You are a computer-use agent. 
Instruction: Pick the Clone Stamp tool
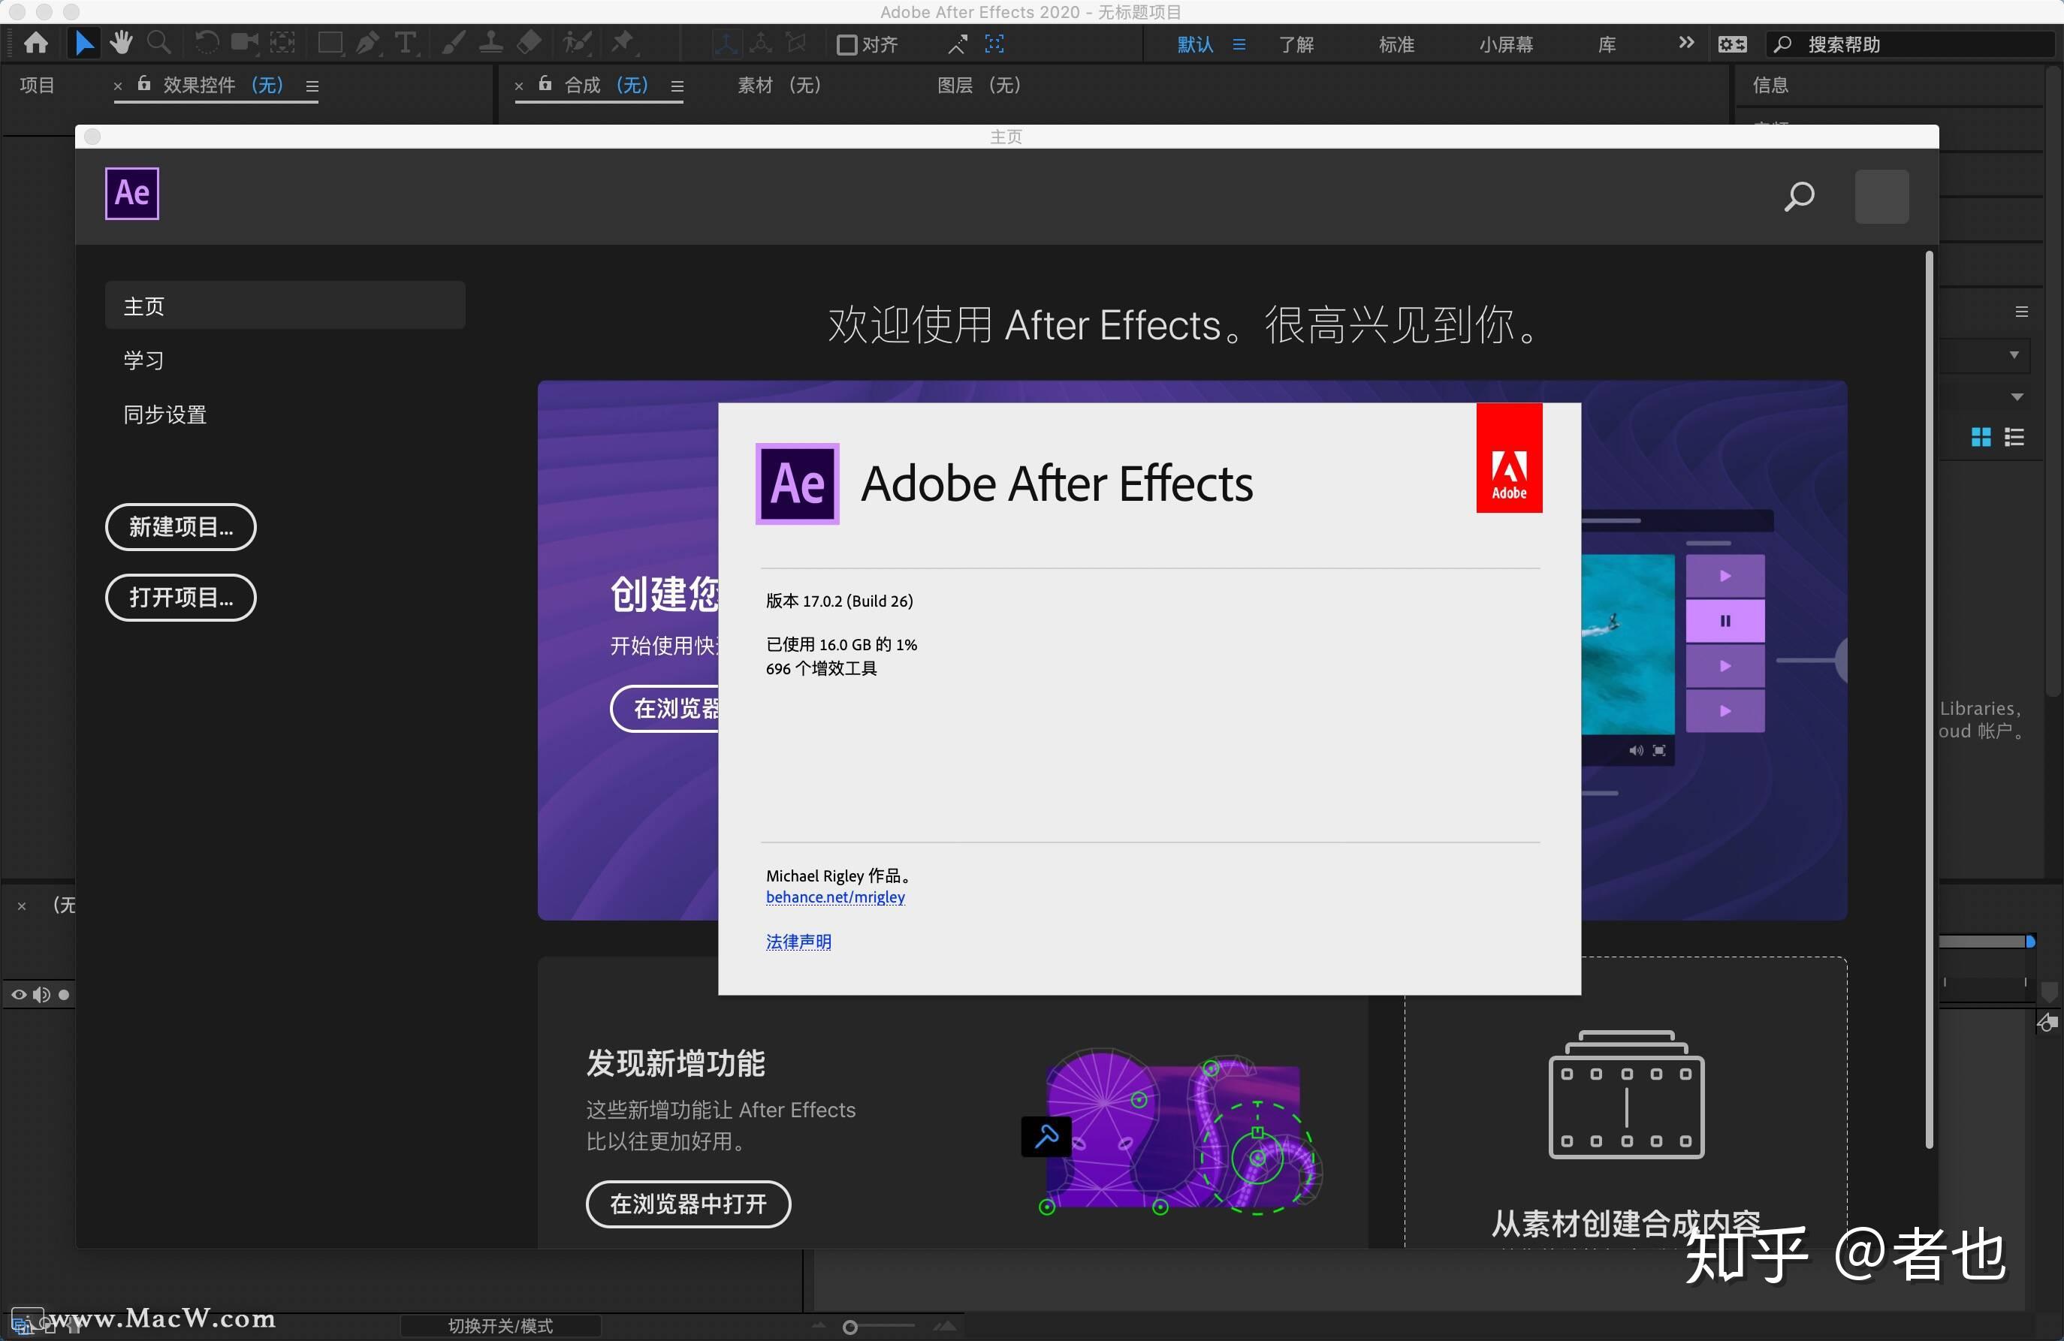pos(491,43)
